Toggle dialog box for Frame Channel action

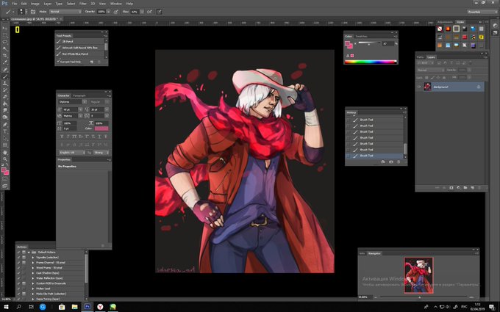coord(24,263)
